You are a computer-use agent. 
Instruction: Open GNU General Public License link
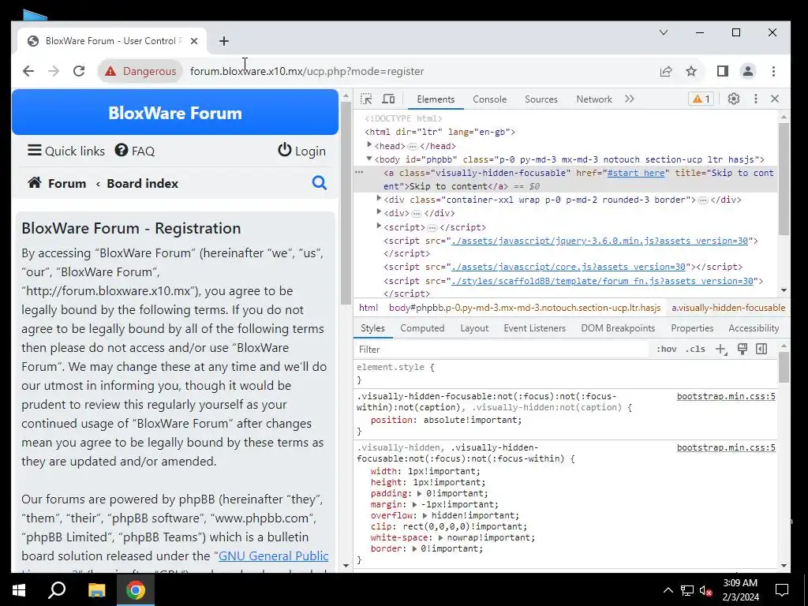[273, 556]
